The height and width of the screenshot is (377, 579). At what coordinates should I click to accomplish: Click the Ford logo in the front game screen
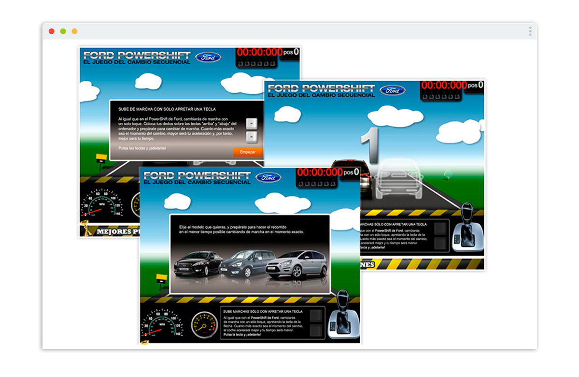268,177
